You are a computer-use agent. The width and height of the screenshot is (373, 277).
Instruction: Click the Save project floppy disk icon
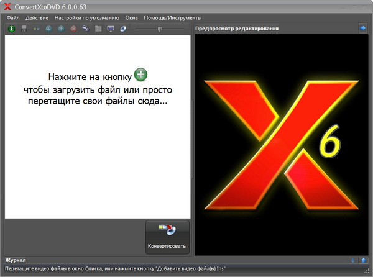[x=24, y=29]
